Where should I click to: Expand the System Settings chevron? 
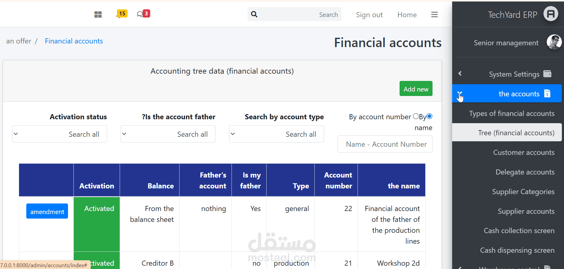460,73
